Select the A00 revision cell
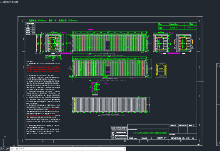220x151 pixels. [x=160, y=28]
